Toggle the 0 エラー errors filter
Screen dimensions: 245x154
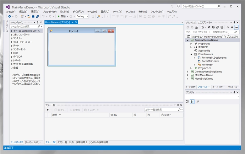pos(60,110)
